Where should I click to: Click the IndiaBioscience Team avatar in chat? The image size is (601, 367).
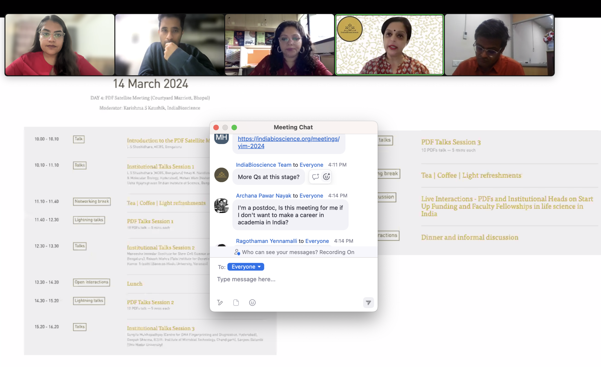tap(222, 175)
